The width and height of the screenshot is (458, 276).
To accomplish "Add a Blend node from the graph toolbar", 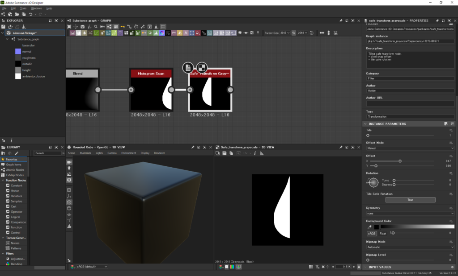I will [78, 33].
